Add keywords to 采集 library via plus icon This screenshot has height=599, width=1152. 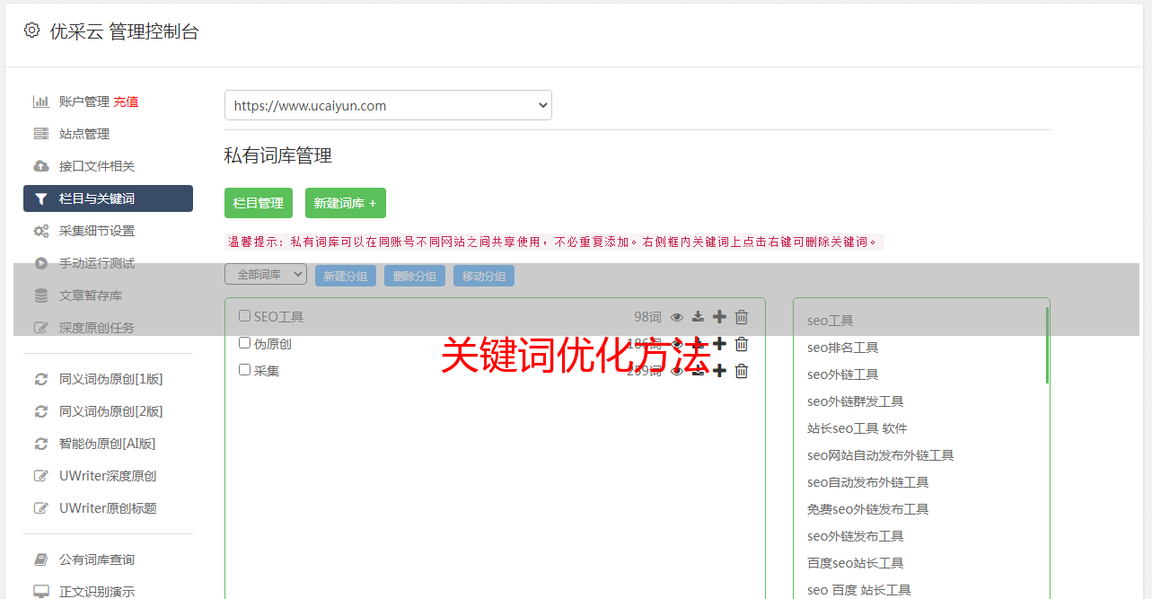tap(719, 371)
